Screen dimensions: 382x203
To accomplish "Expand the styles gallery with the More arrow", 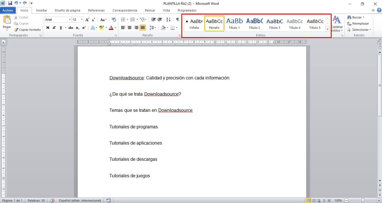I will 327,29.
